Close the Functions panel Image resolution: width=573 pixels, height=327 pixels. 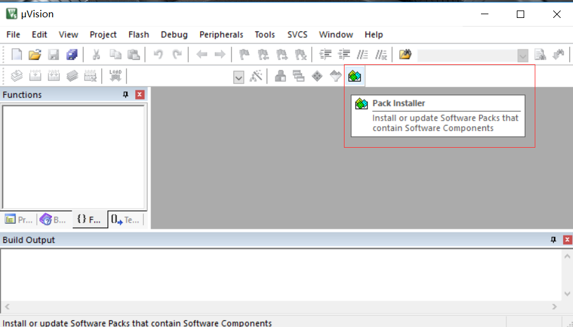pyautogui.click(x=140, y=95)
